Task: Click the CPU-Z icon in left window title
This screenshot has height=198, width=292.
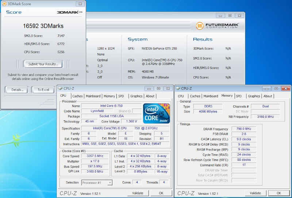Action: [60, 88]
